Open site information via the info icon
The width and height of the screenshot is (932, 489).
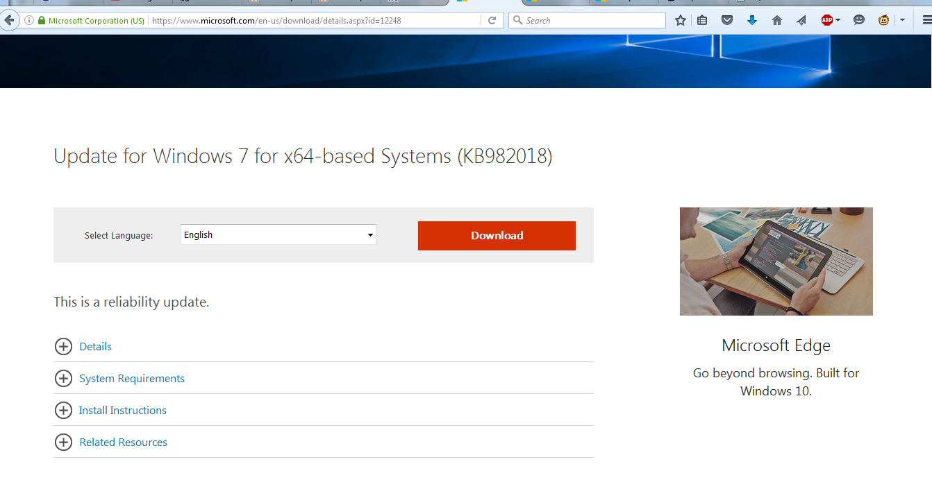pyautogui.click(x=29, y=21)
